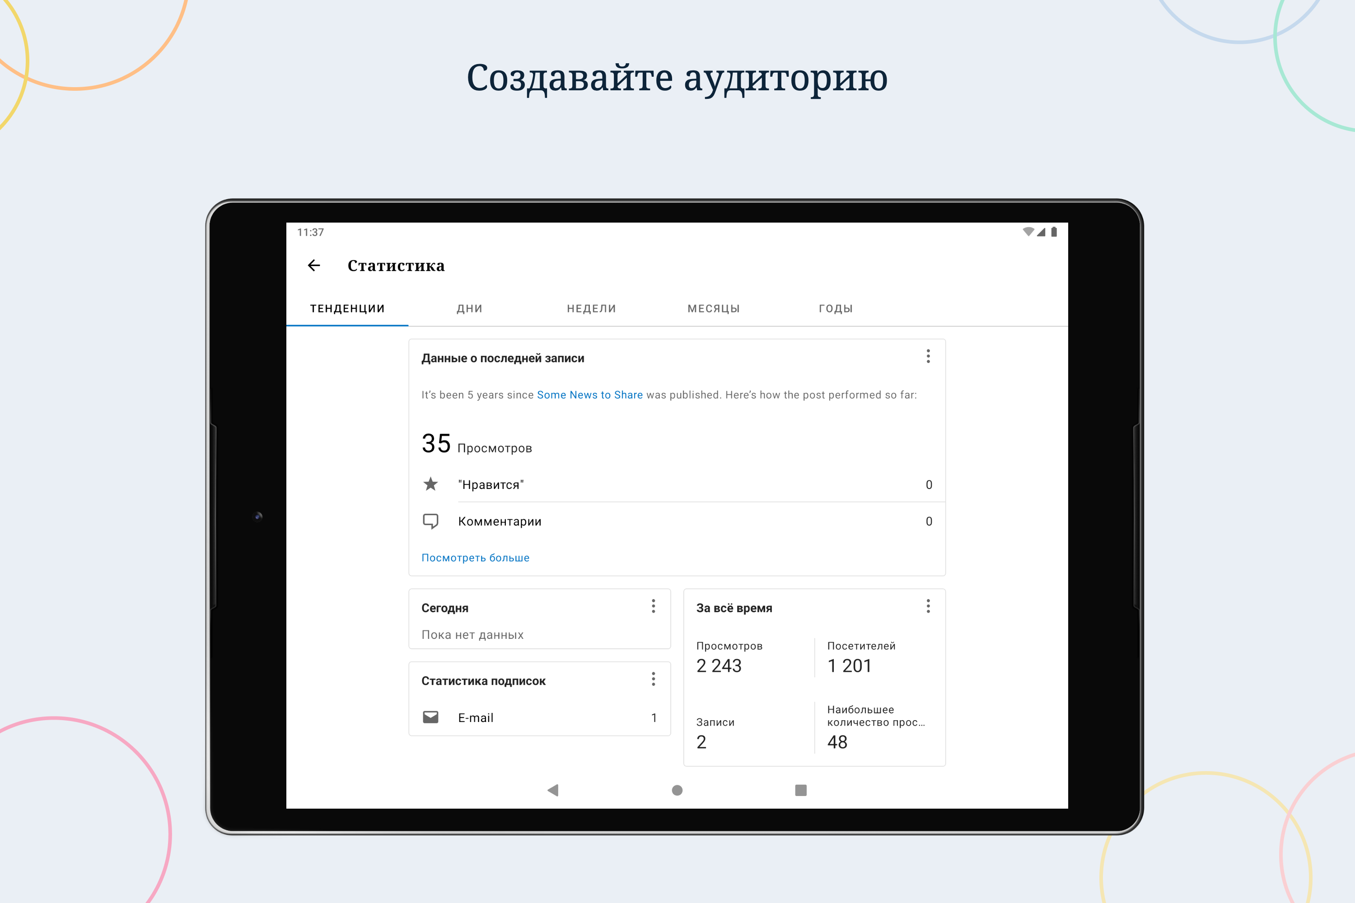1355x903 pixels.
Task: Tap the Android home circle button
Action: coord(677,790)
